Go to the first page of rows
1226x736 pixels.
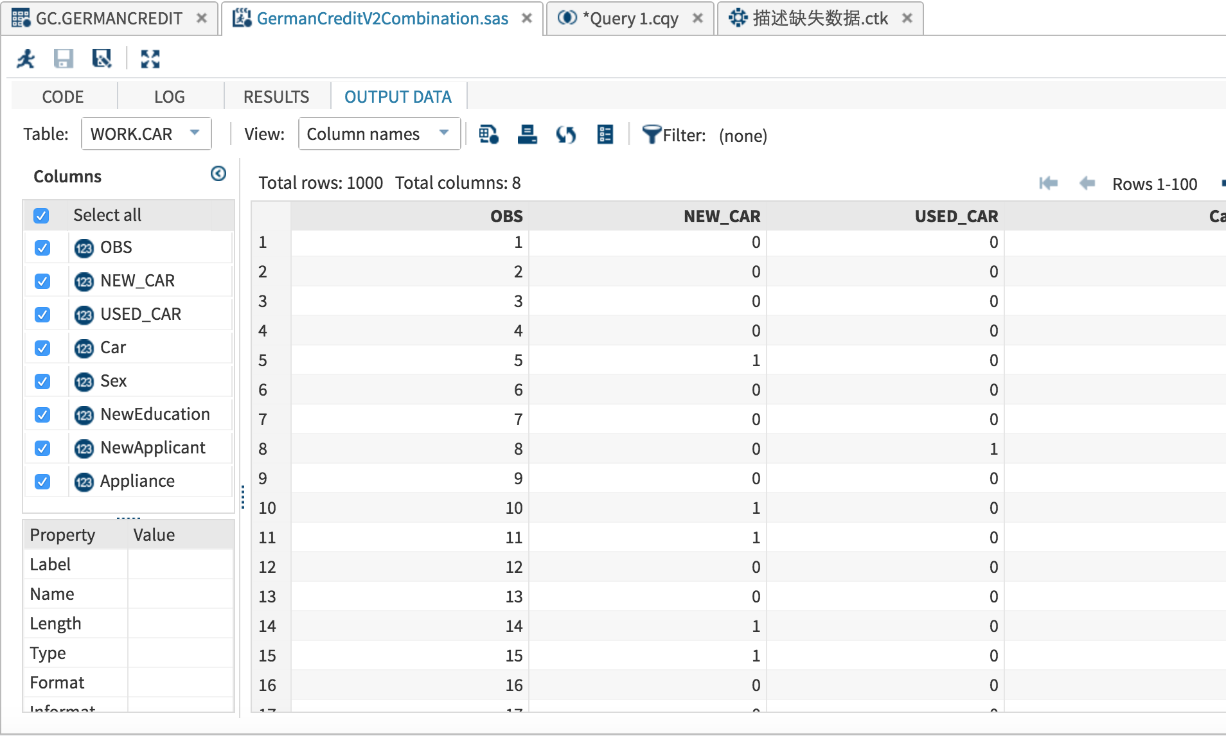point(1050,184)
